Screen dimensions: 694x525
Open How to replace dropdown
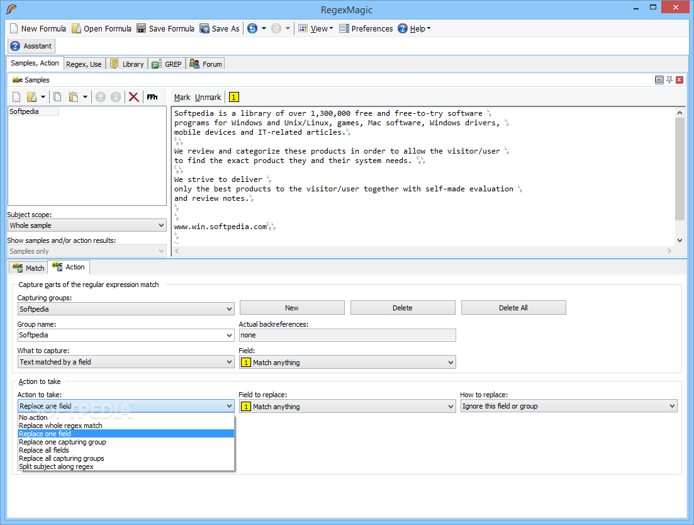click(569, 406)
